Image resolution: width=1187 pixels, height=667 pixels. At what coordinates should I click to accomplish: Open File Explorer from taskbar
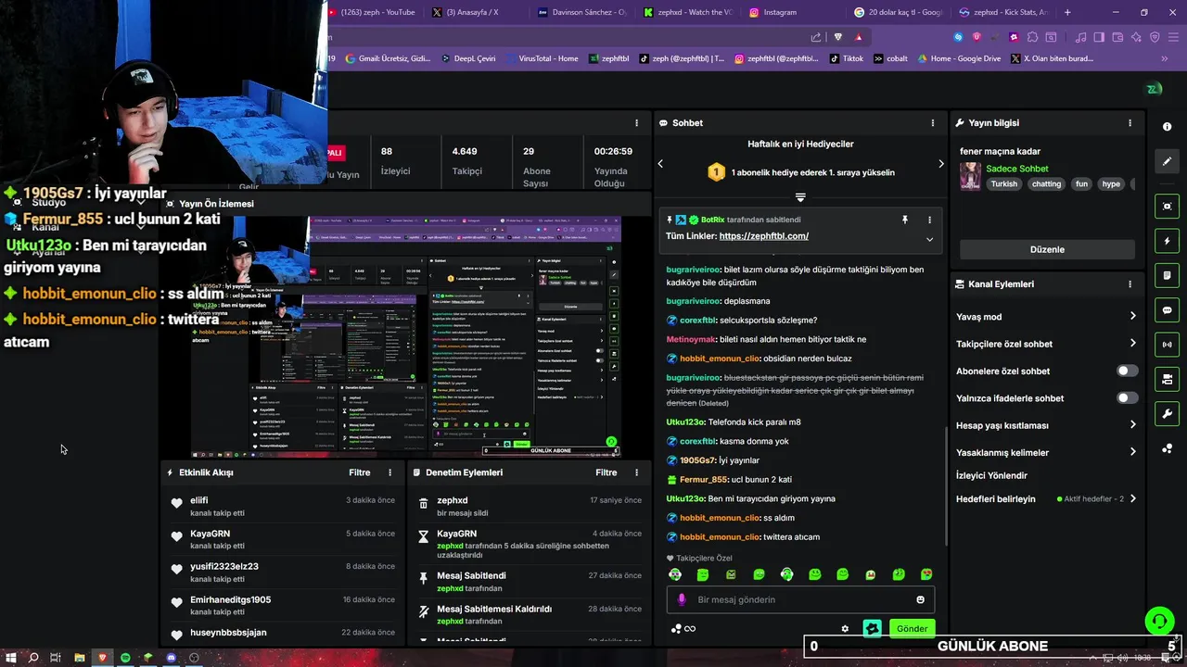[x=80, y=658]
